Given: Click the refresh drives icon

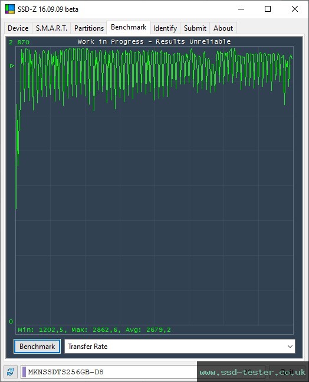Looking at the screenshot, I should 11,372.
